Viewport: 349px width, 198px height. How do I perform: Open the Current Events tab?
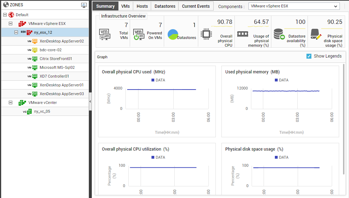tap(196, 6)
